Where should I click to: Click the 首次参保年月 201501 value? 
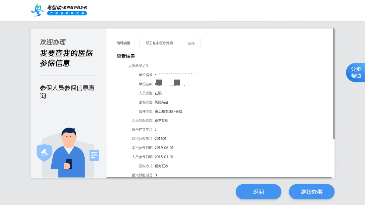pos(161,138)
